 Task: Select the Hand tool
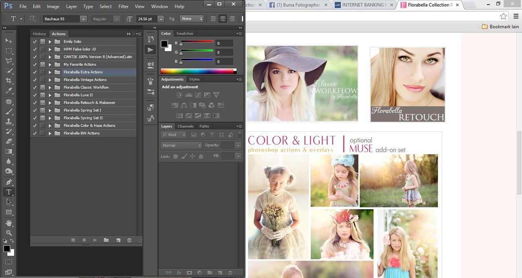(x=9, y=223)
